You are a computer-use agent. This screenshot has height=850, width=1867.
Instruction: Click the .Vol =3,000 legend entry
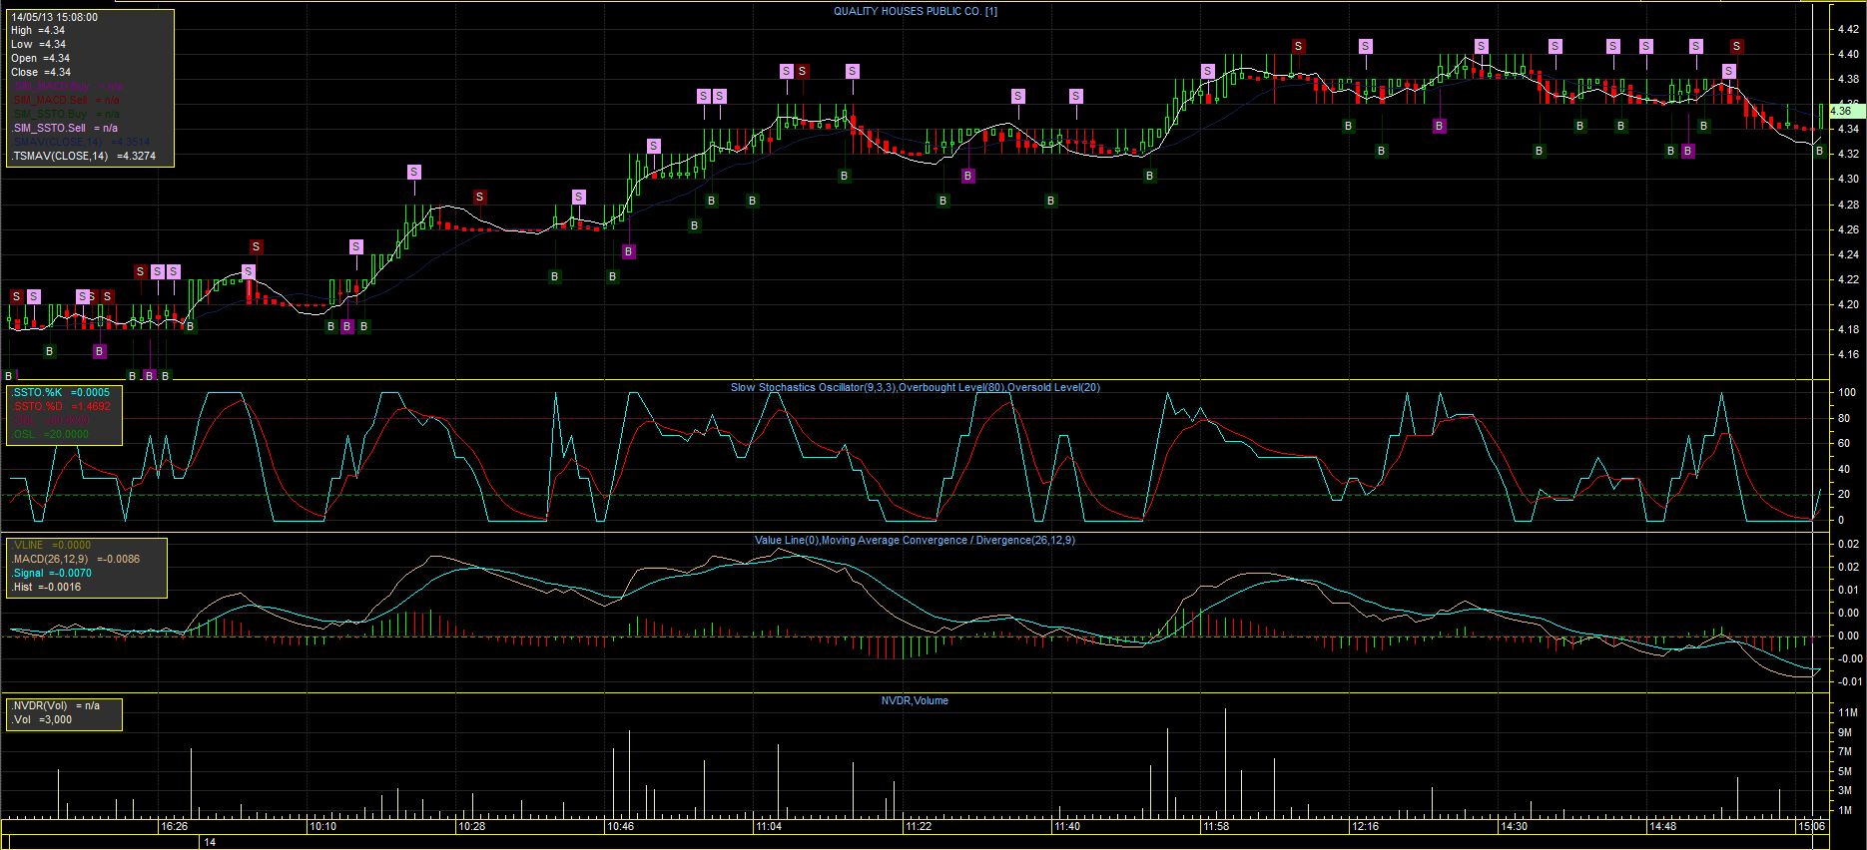(42, 719)
